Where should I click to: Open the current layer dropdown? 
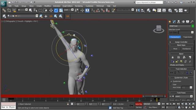pos(37,16)
